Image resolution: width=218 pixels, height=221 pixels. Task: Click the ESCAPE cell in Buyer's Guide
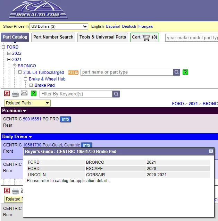click(116, 168)
